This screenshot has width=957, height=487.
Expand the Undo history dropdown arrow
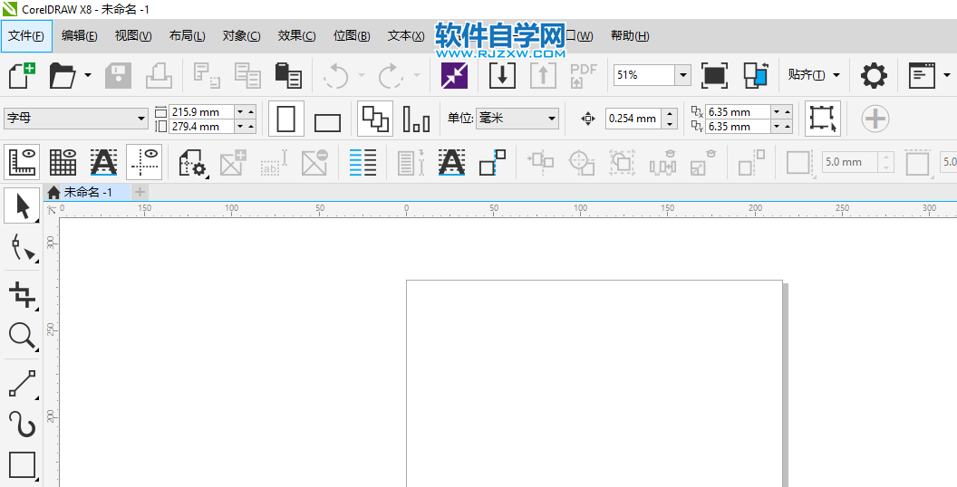click(361, 75)
